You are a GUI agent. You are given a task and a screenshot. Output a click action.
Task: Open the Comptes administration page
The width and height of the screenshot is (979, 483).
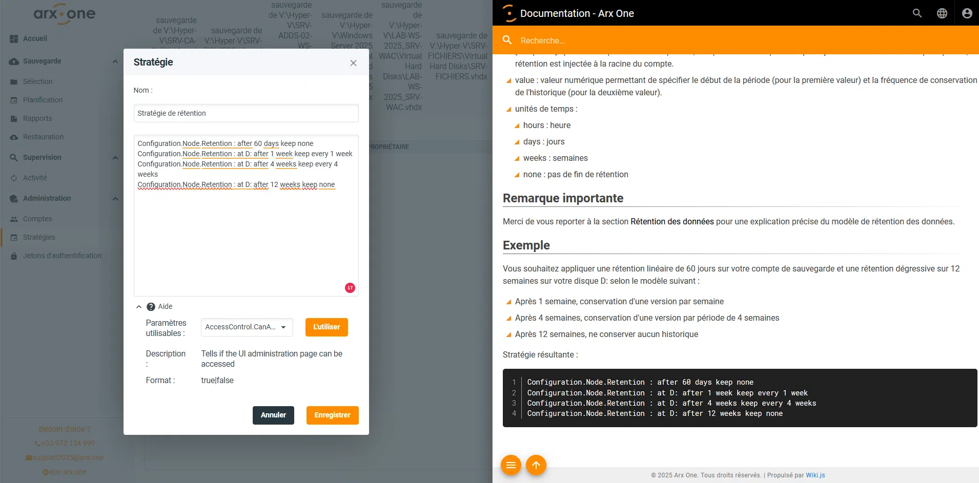pos(36,219)
